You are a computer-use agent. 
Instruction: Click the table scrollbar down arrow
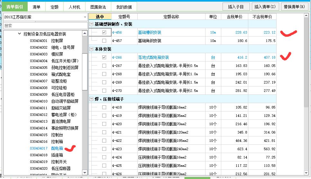[306, 173]
